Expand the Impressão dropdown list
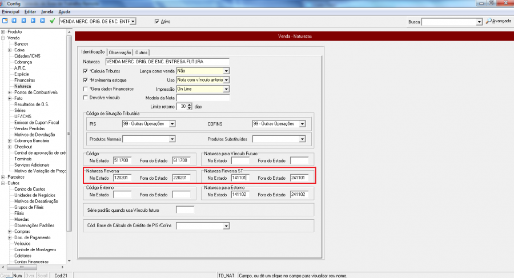The image size is (514, 278). click(226, 89)
